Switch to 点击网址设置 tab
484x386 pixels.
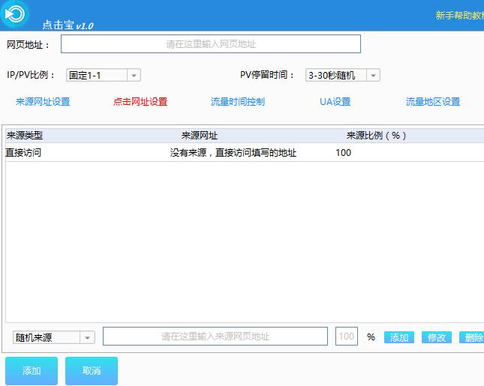[x=140, y=102]
